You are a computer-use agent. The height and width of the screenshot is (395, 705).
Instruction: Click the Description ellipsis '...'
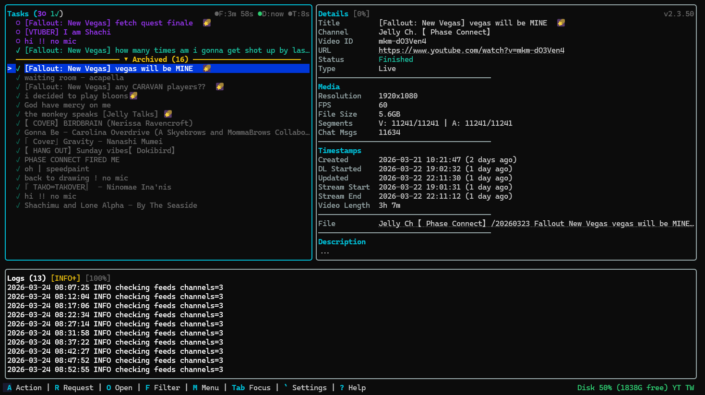click(325, 251)
